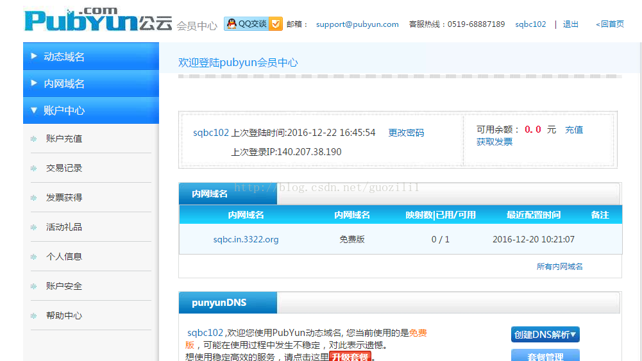642x361 pixels.
Task: Open 帮助中心 in sidebar
Action: (64, 315)
